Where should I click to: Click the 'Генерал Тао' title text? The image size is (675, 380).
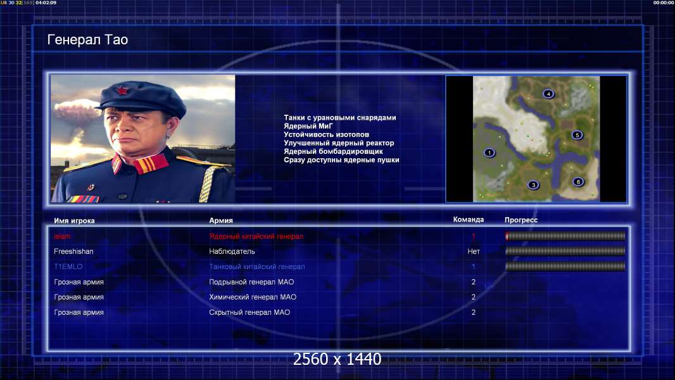87,40
